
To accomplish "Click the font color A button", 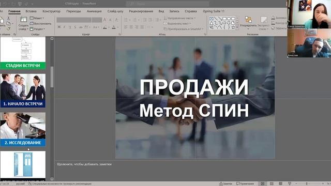I will tap(114, 27).
